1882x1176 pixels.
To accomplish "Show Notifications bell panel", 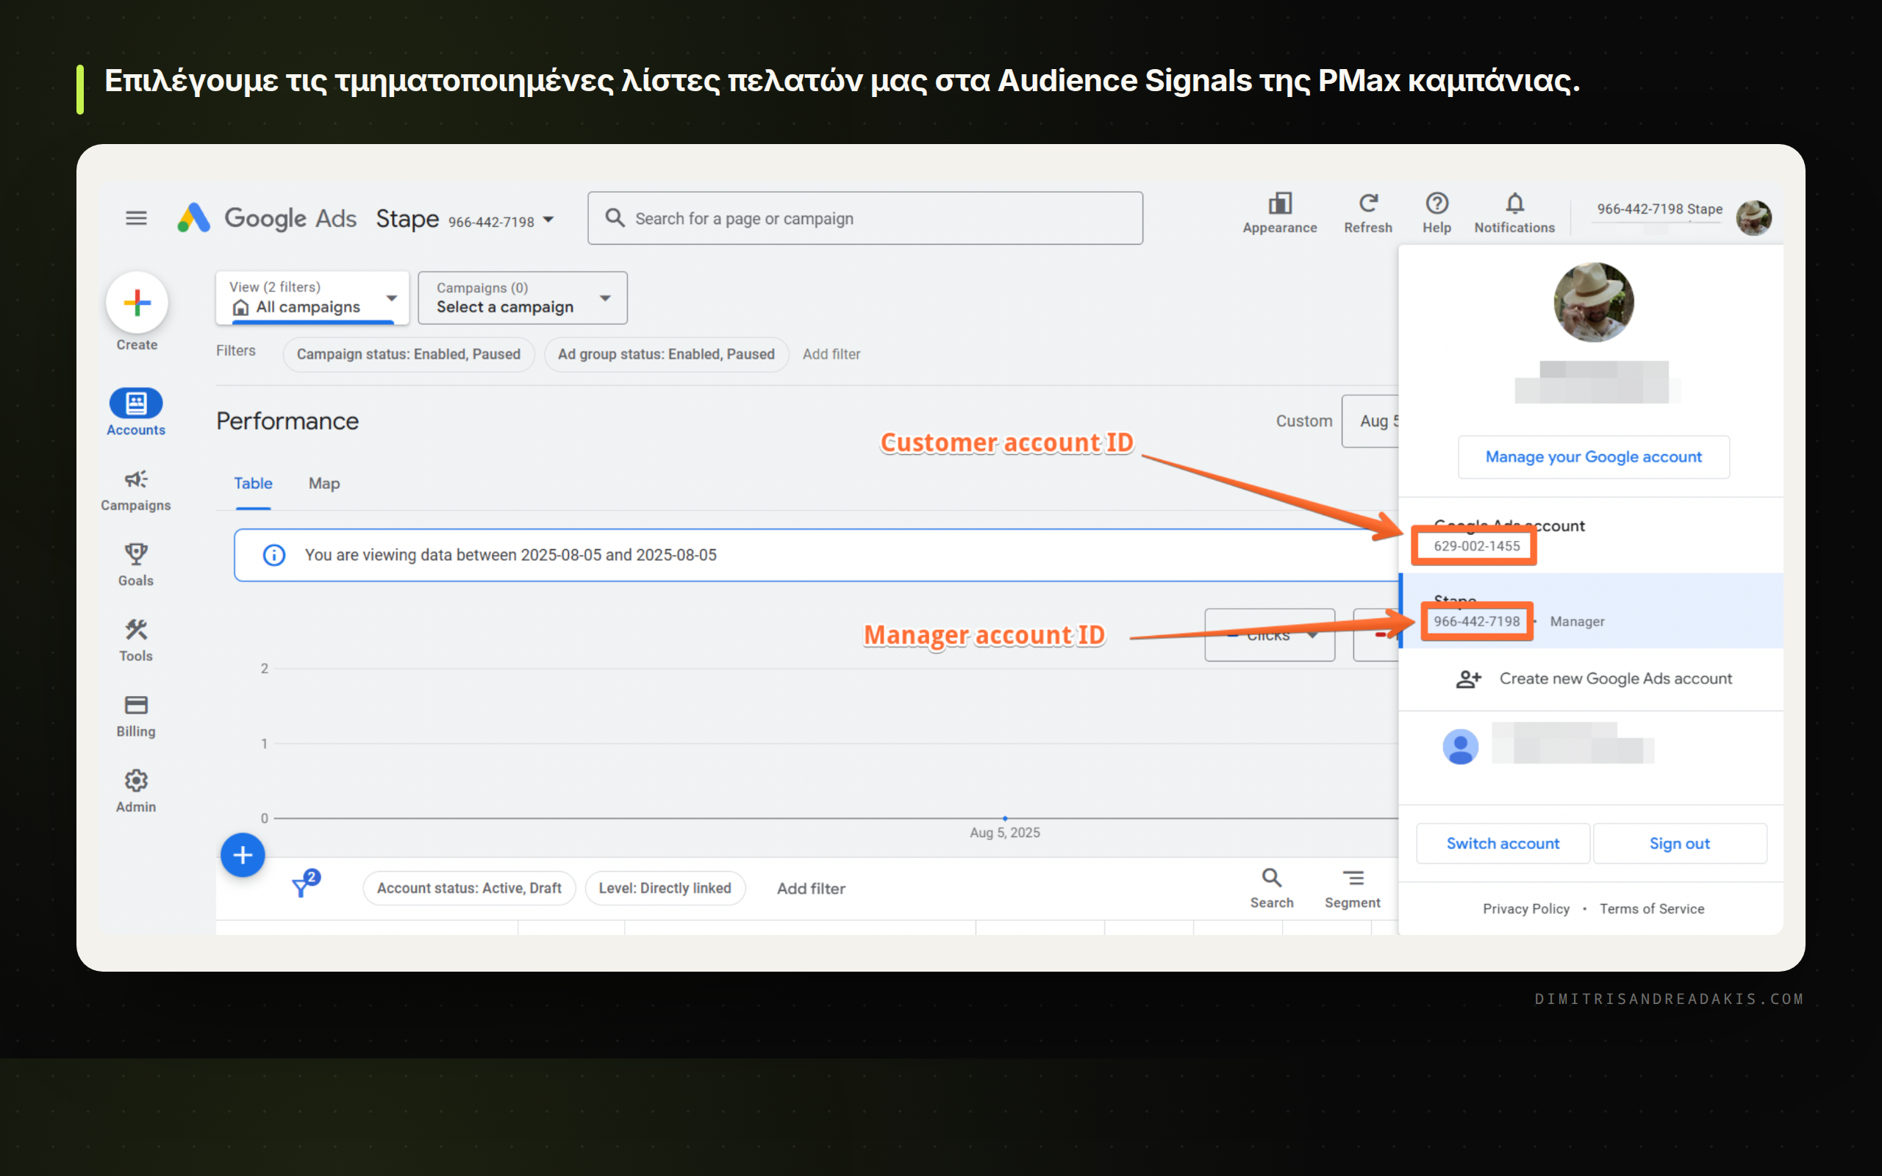I will [1514, 213].
